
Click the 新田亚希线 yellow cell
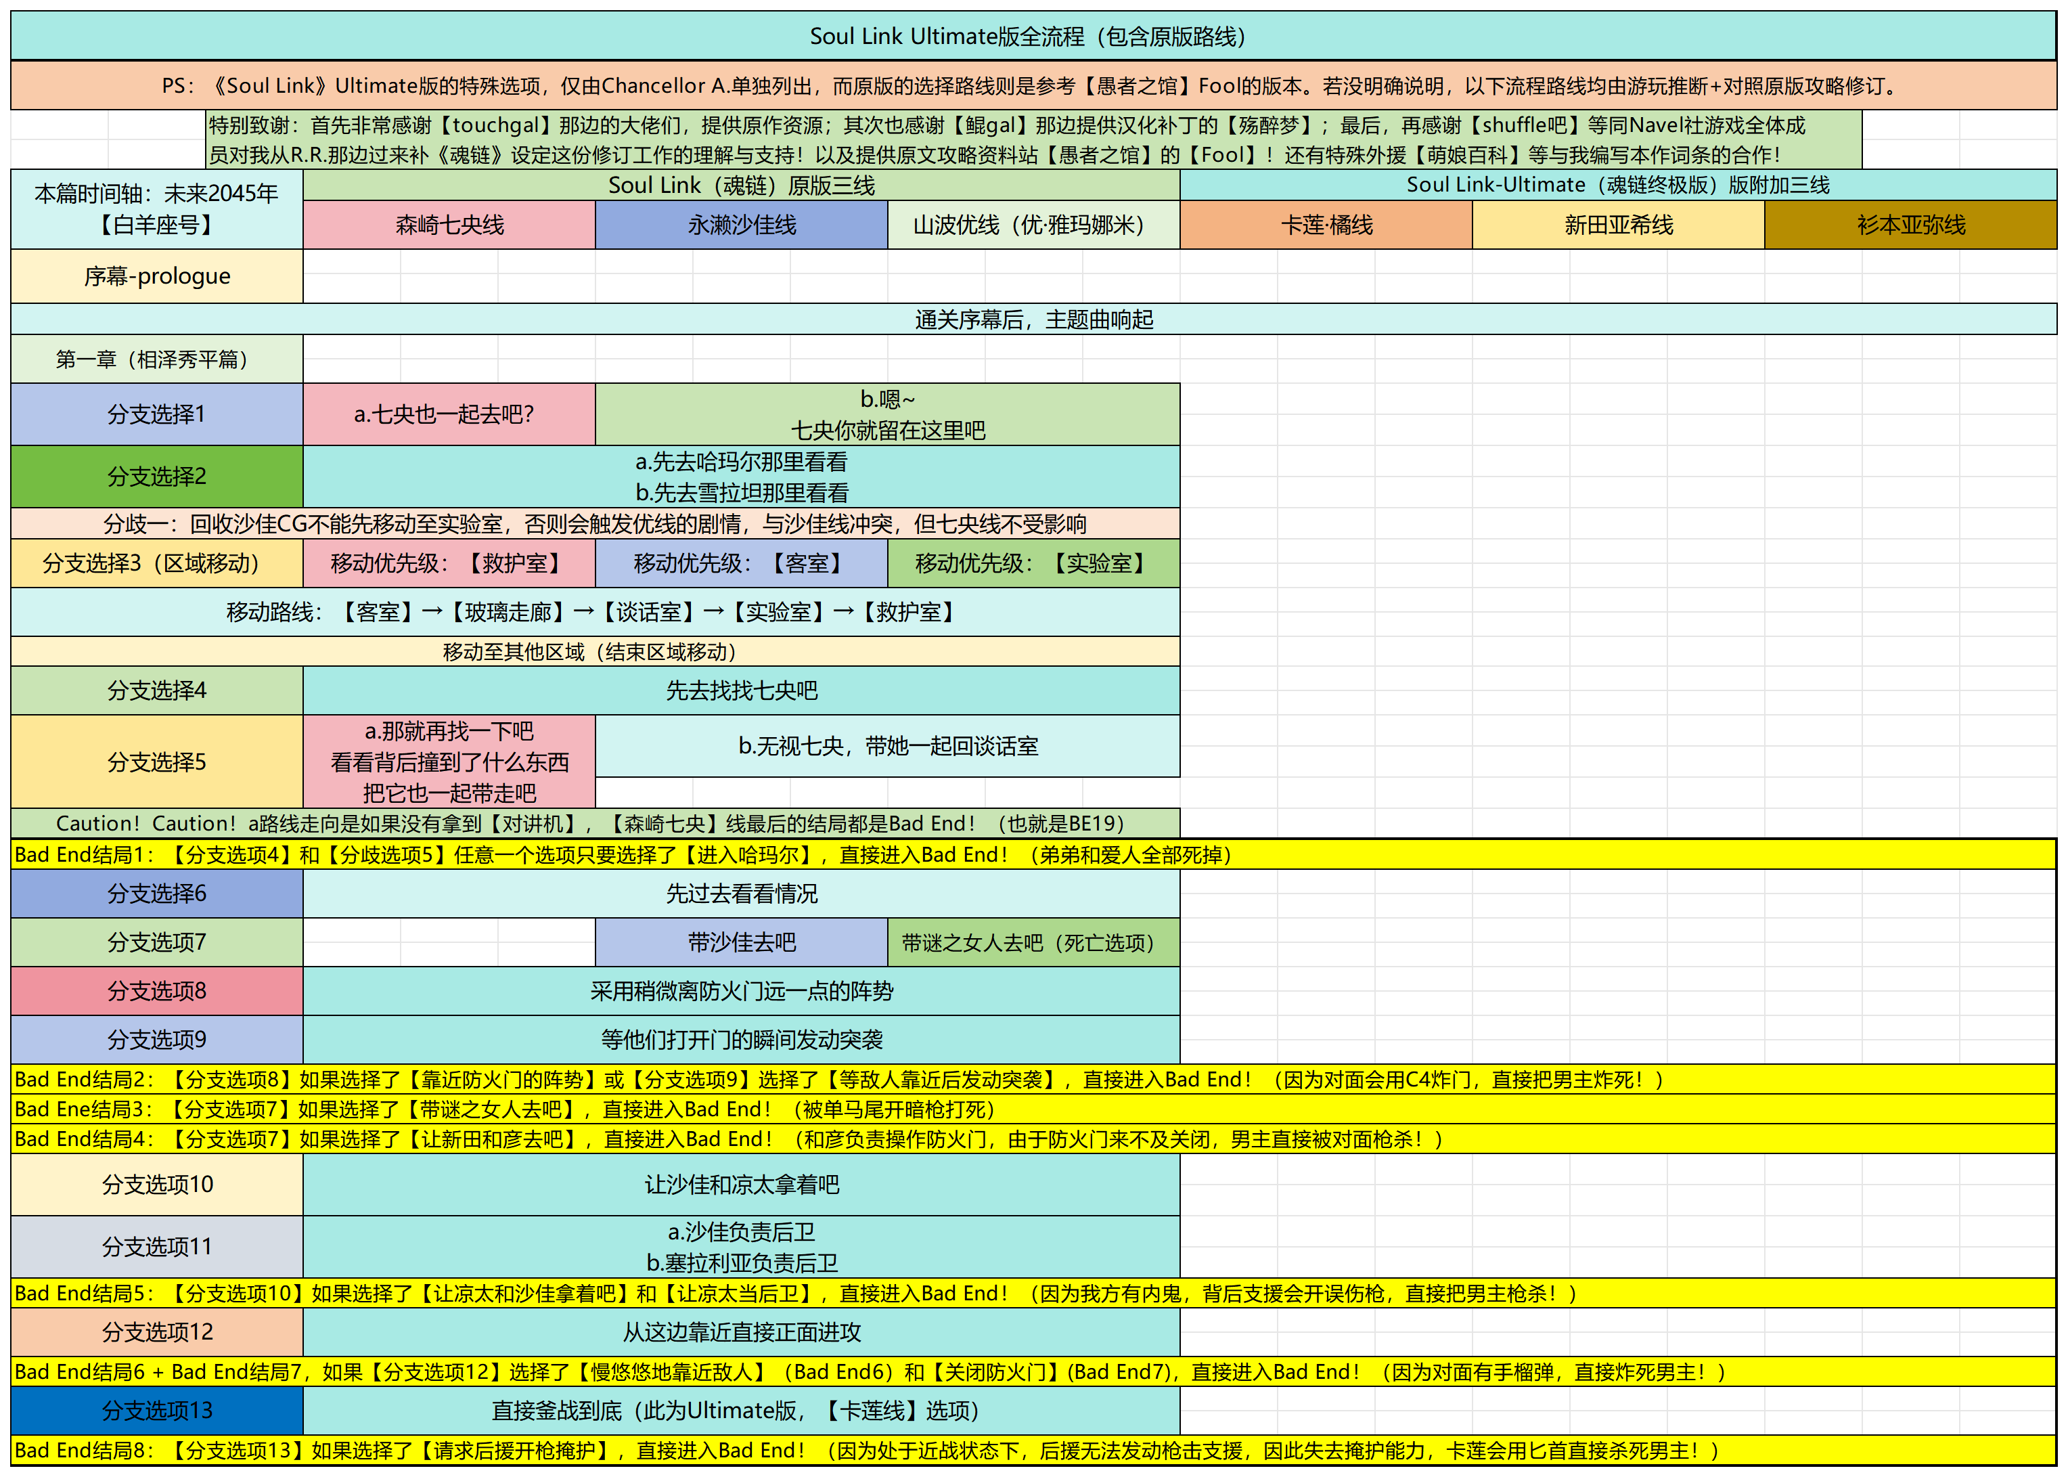tap(1618, 225)
